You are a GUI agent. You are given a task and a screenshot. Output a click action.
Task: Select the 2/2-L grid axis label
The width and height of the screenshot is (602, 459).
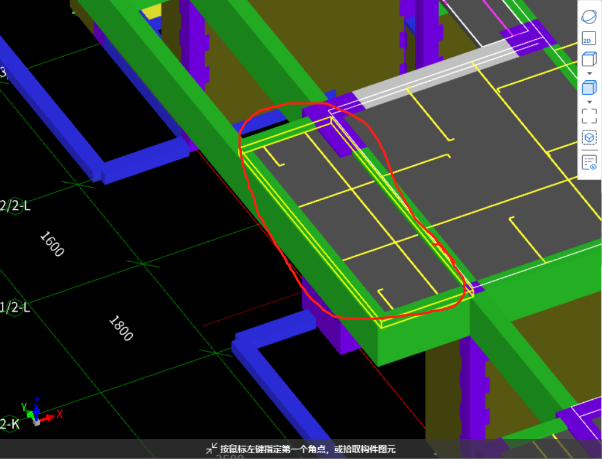12,205
